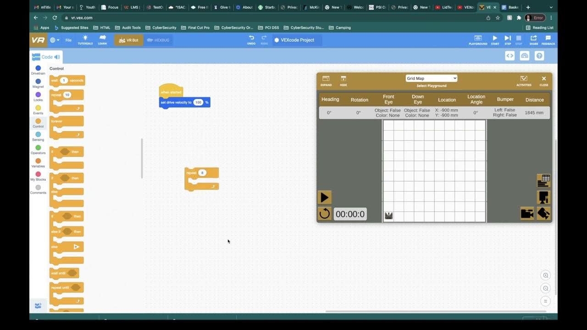
Task: Click the playground reset button
Action: [324, 214]
